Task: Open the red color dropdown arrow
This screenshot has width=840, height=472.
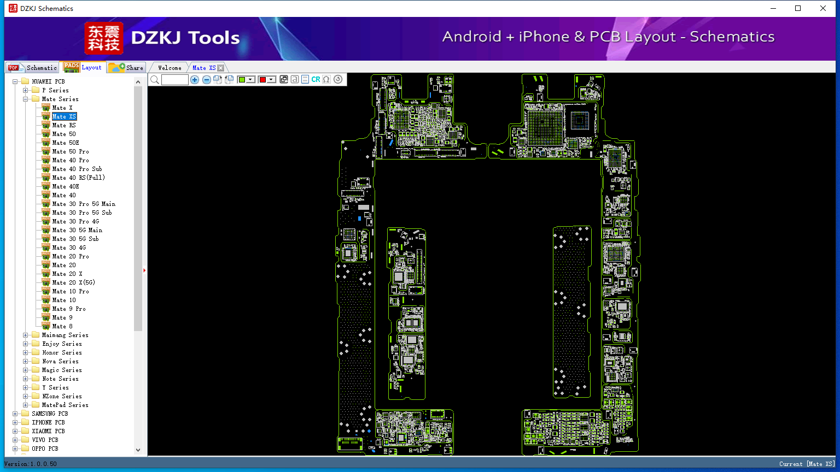Action: (x=271, y=80)
